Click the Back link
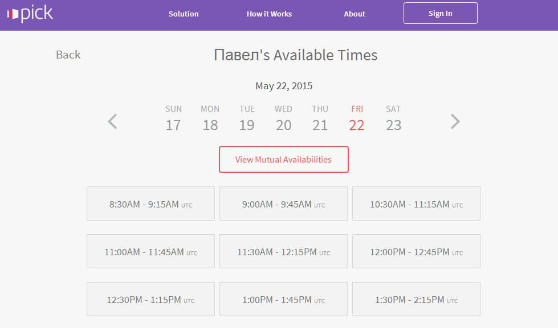 pos(68,55)
